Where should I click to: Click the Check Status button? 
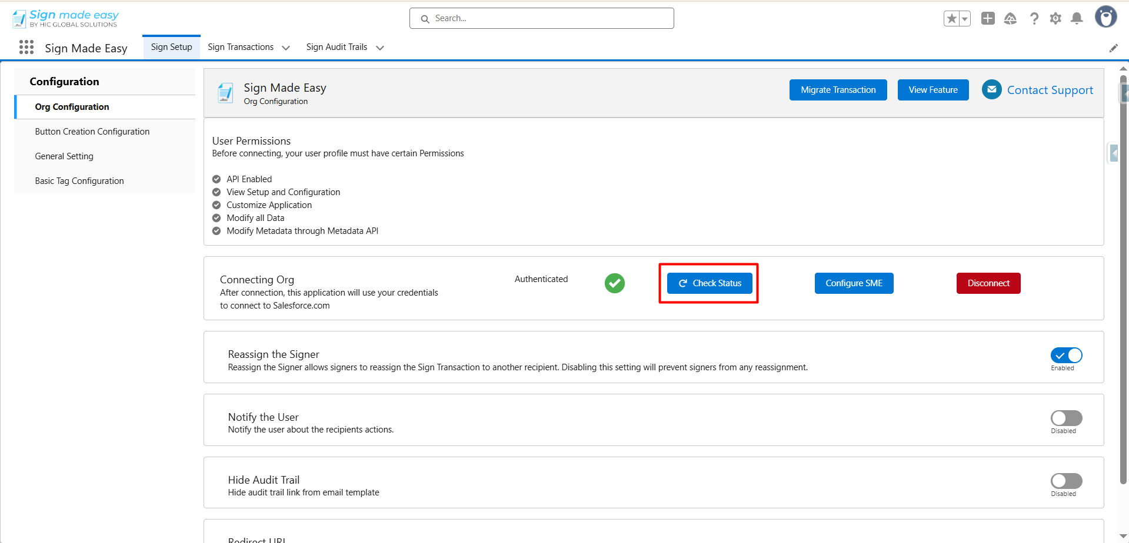coord(710,283)
